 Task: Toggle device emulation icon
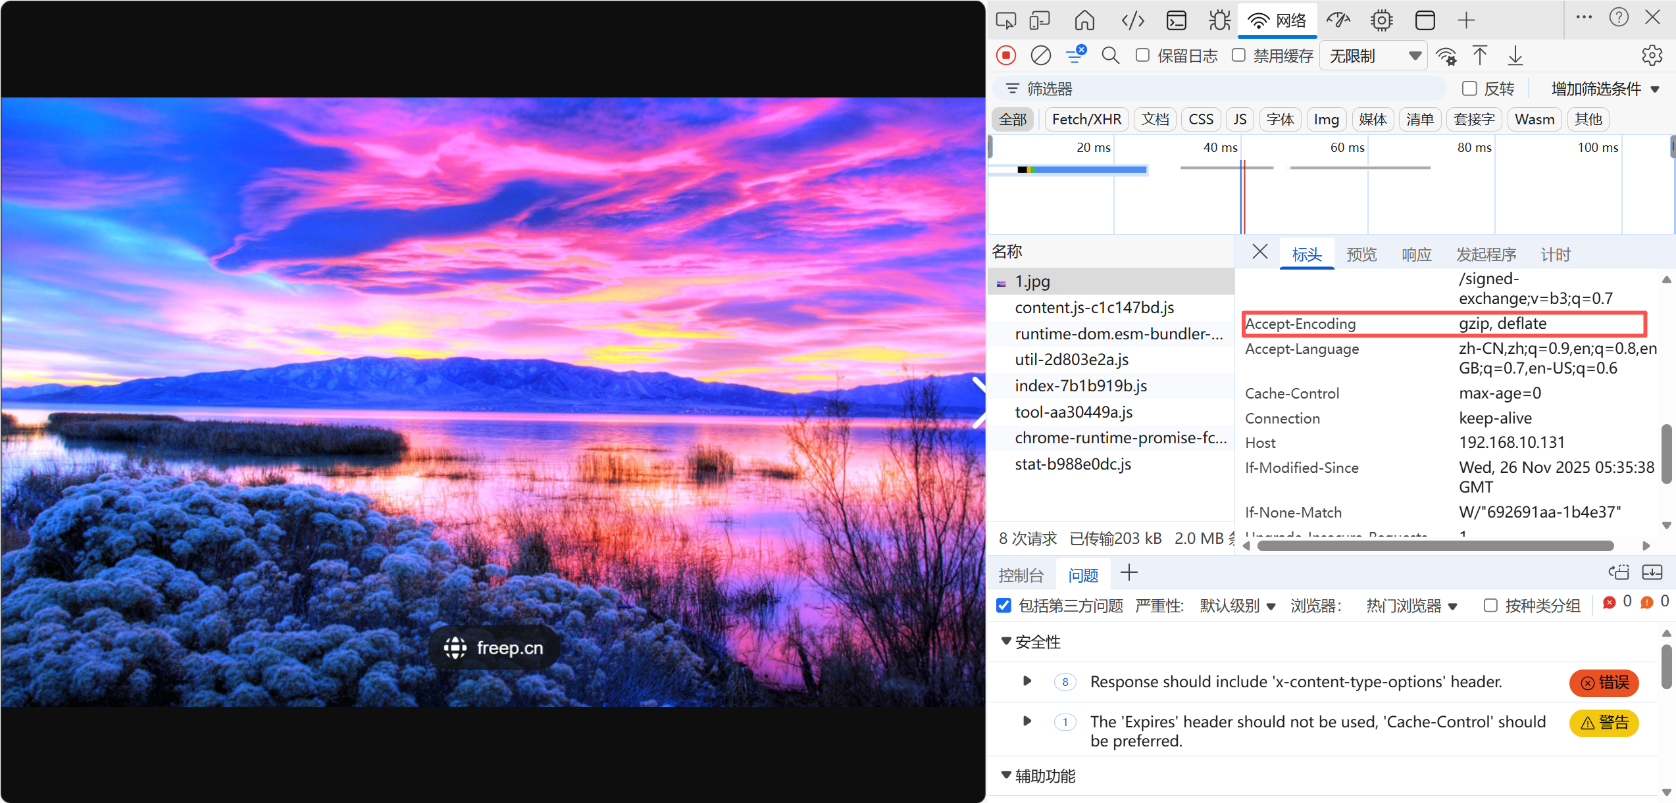click(1040, 20)
